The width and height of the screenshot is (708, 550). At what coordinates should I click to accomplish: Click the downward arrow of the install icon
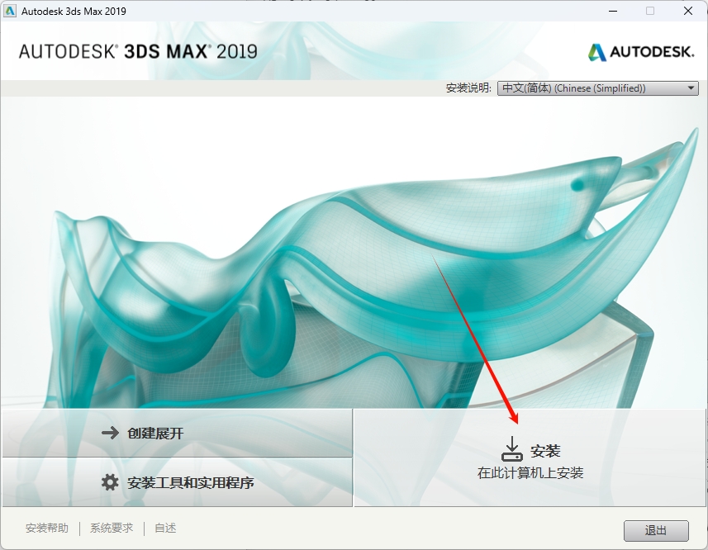[x=512, y=444]
